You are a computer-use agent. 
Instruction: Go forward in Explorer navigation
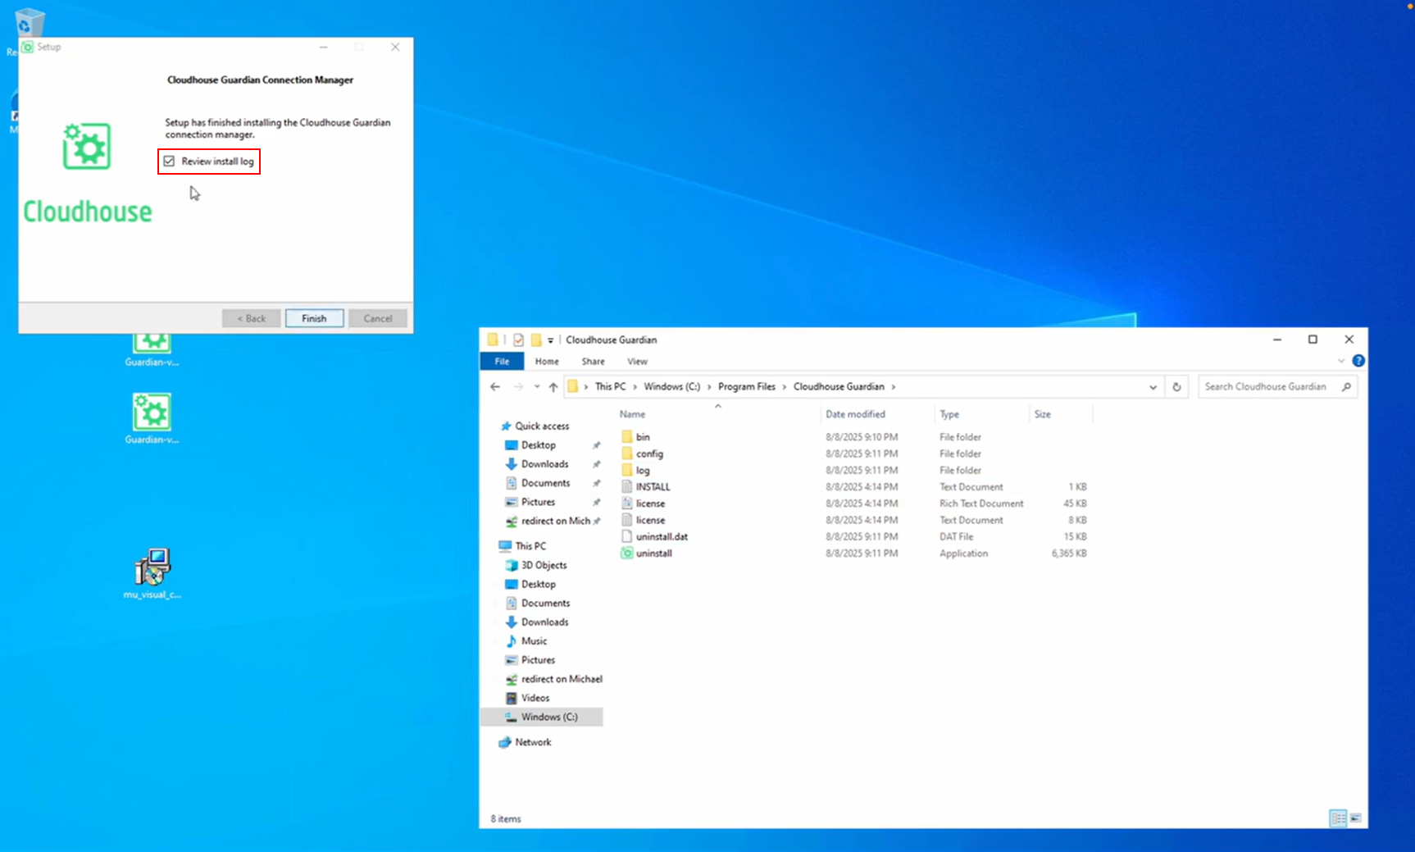[518, 387]
